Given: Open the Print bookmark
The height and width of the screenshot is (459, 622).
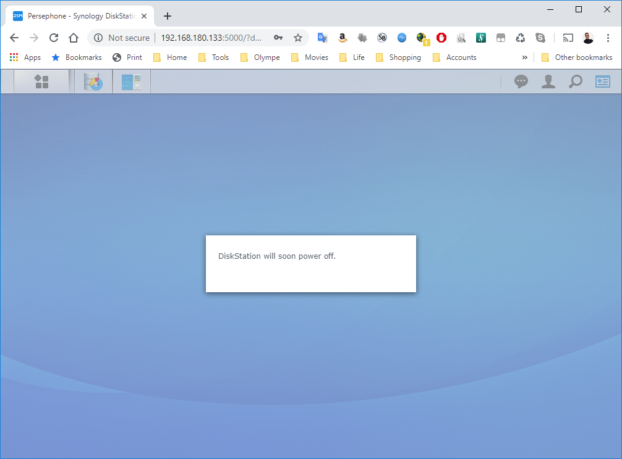Looking at the screenshot, I should click(127, 57).
